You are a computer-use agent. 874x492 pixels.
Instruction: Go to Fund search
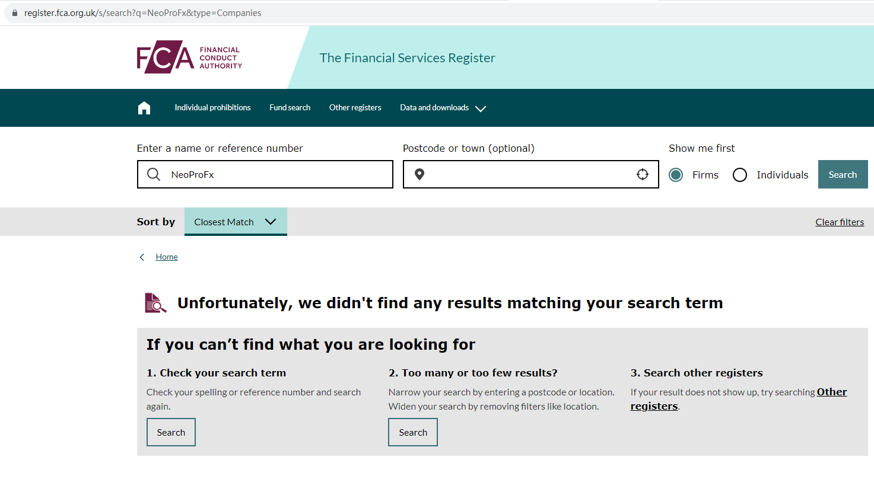click(290, 108)
